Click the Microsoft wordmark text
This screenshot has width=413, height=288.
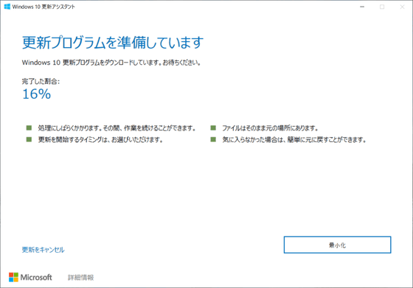36,277
